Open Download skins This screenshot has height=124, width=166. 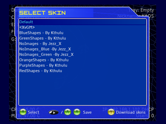[131, 112]
